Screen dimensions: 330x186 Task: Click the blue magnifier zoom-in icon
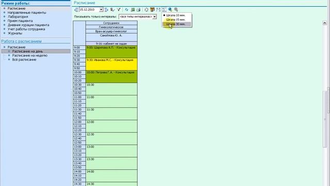[170, 10]
